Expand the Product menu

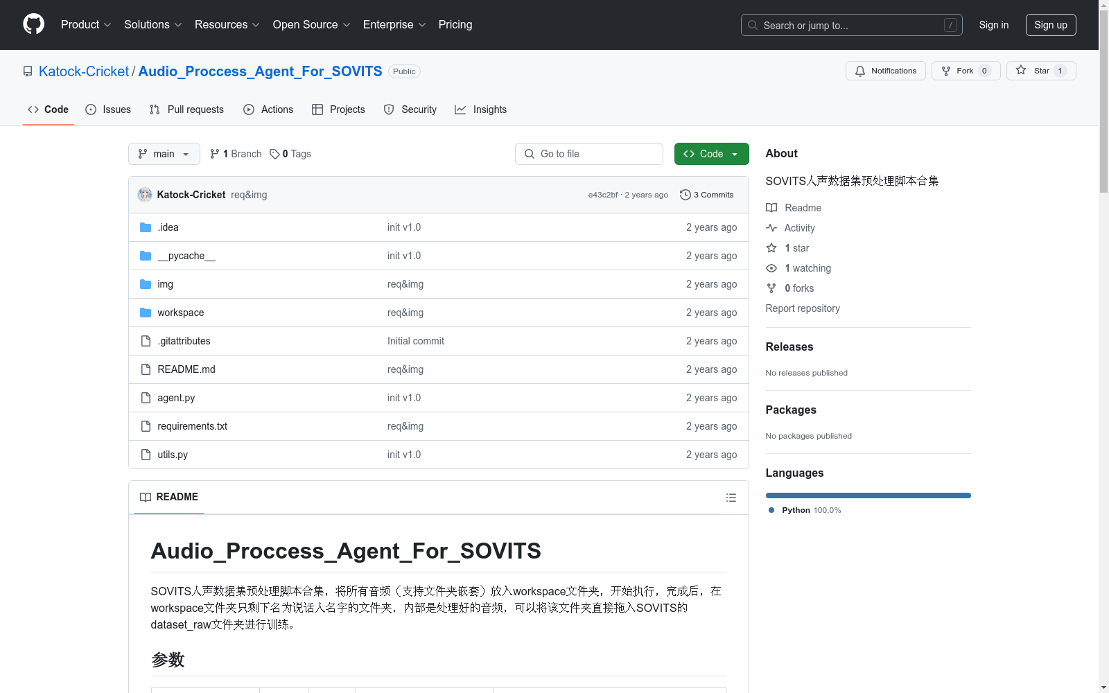tap(86, 24)
